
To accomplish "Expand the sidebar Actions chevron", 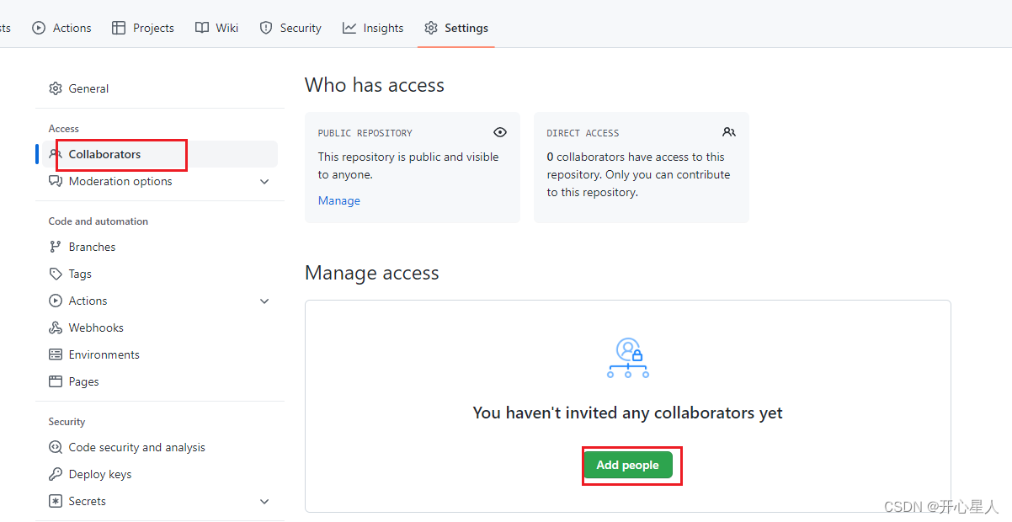I will [x=264, y=301].
